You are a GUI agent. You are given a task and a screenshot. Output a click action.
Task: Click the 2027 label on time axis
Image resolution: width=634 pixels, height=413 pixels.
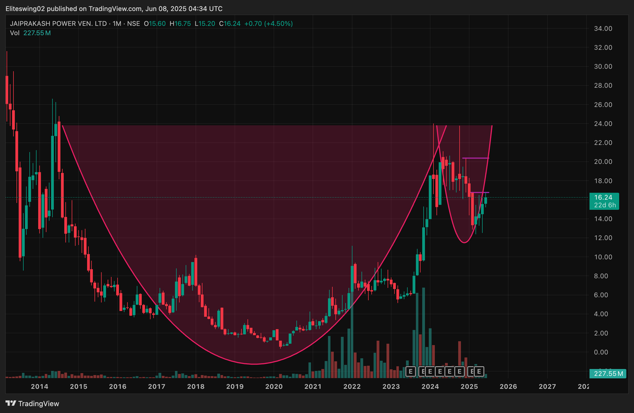coord(547,387)
